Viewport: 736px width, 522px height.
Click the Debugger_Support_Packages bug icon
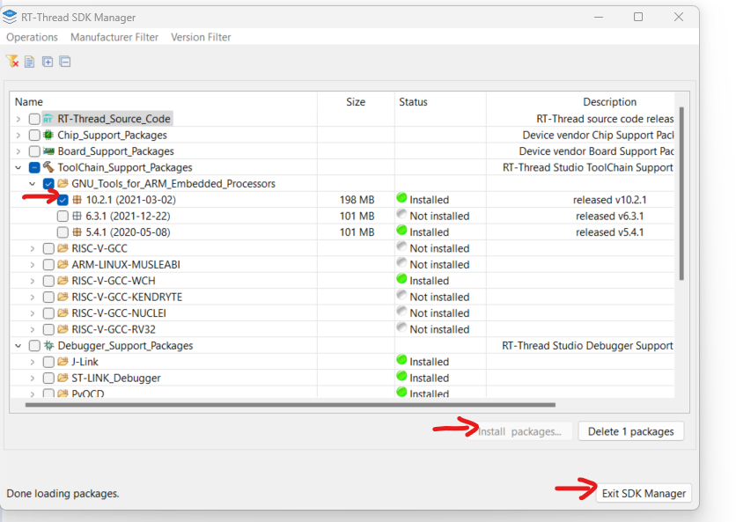48,346
